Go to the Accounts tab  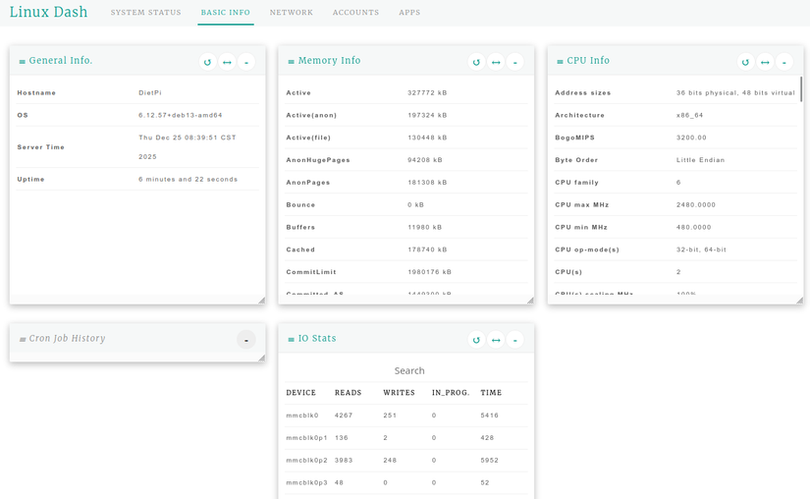[x=355, y=13]
